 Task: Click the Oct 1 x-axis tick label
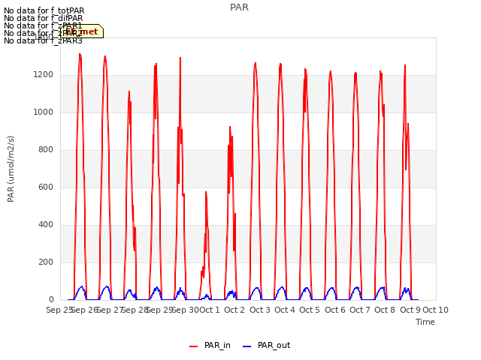tap(210, 310)
